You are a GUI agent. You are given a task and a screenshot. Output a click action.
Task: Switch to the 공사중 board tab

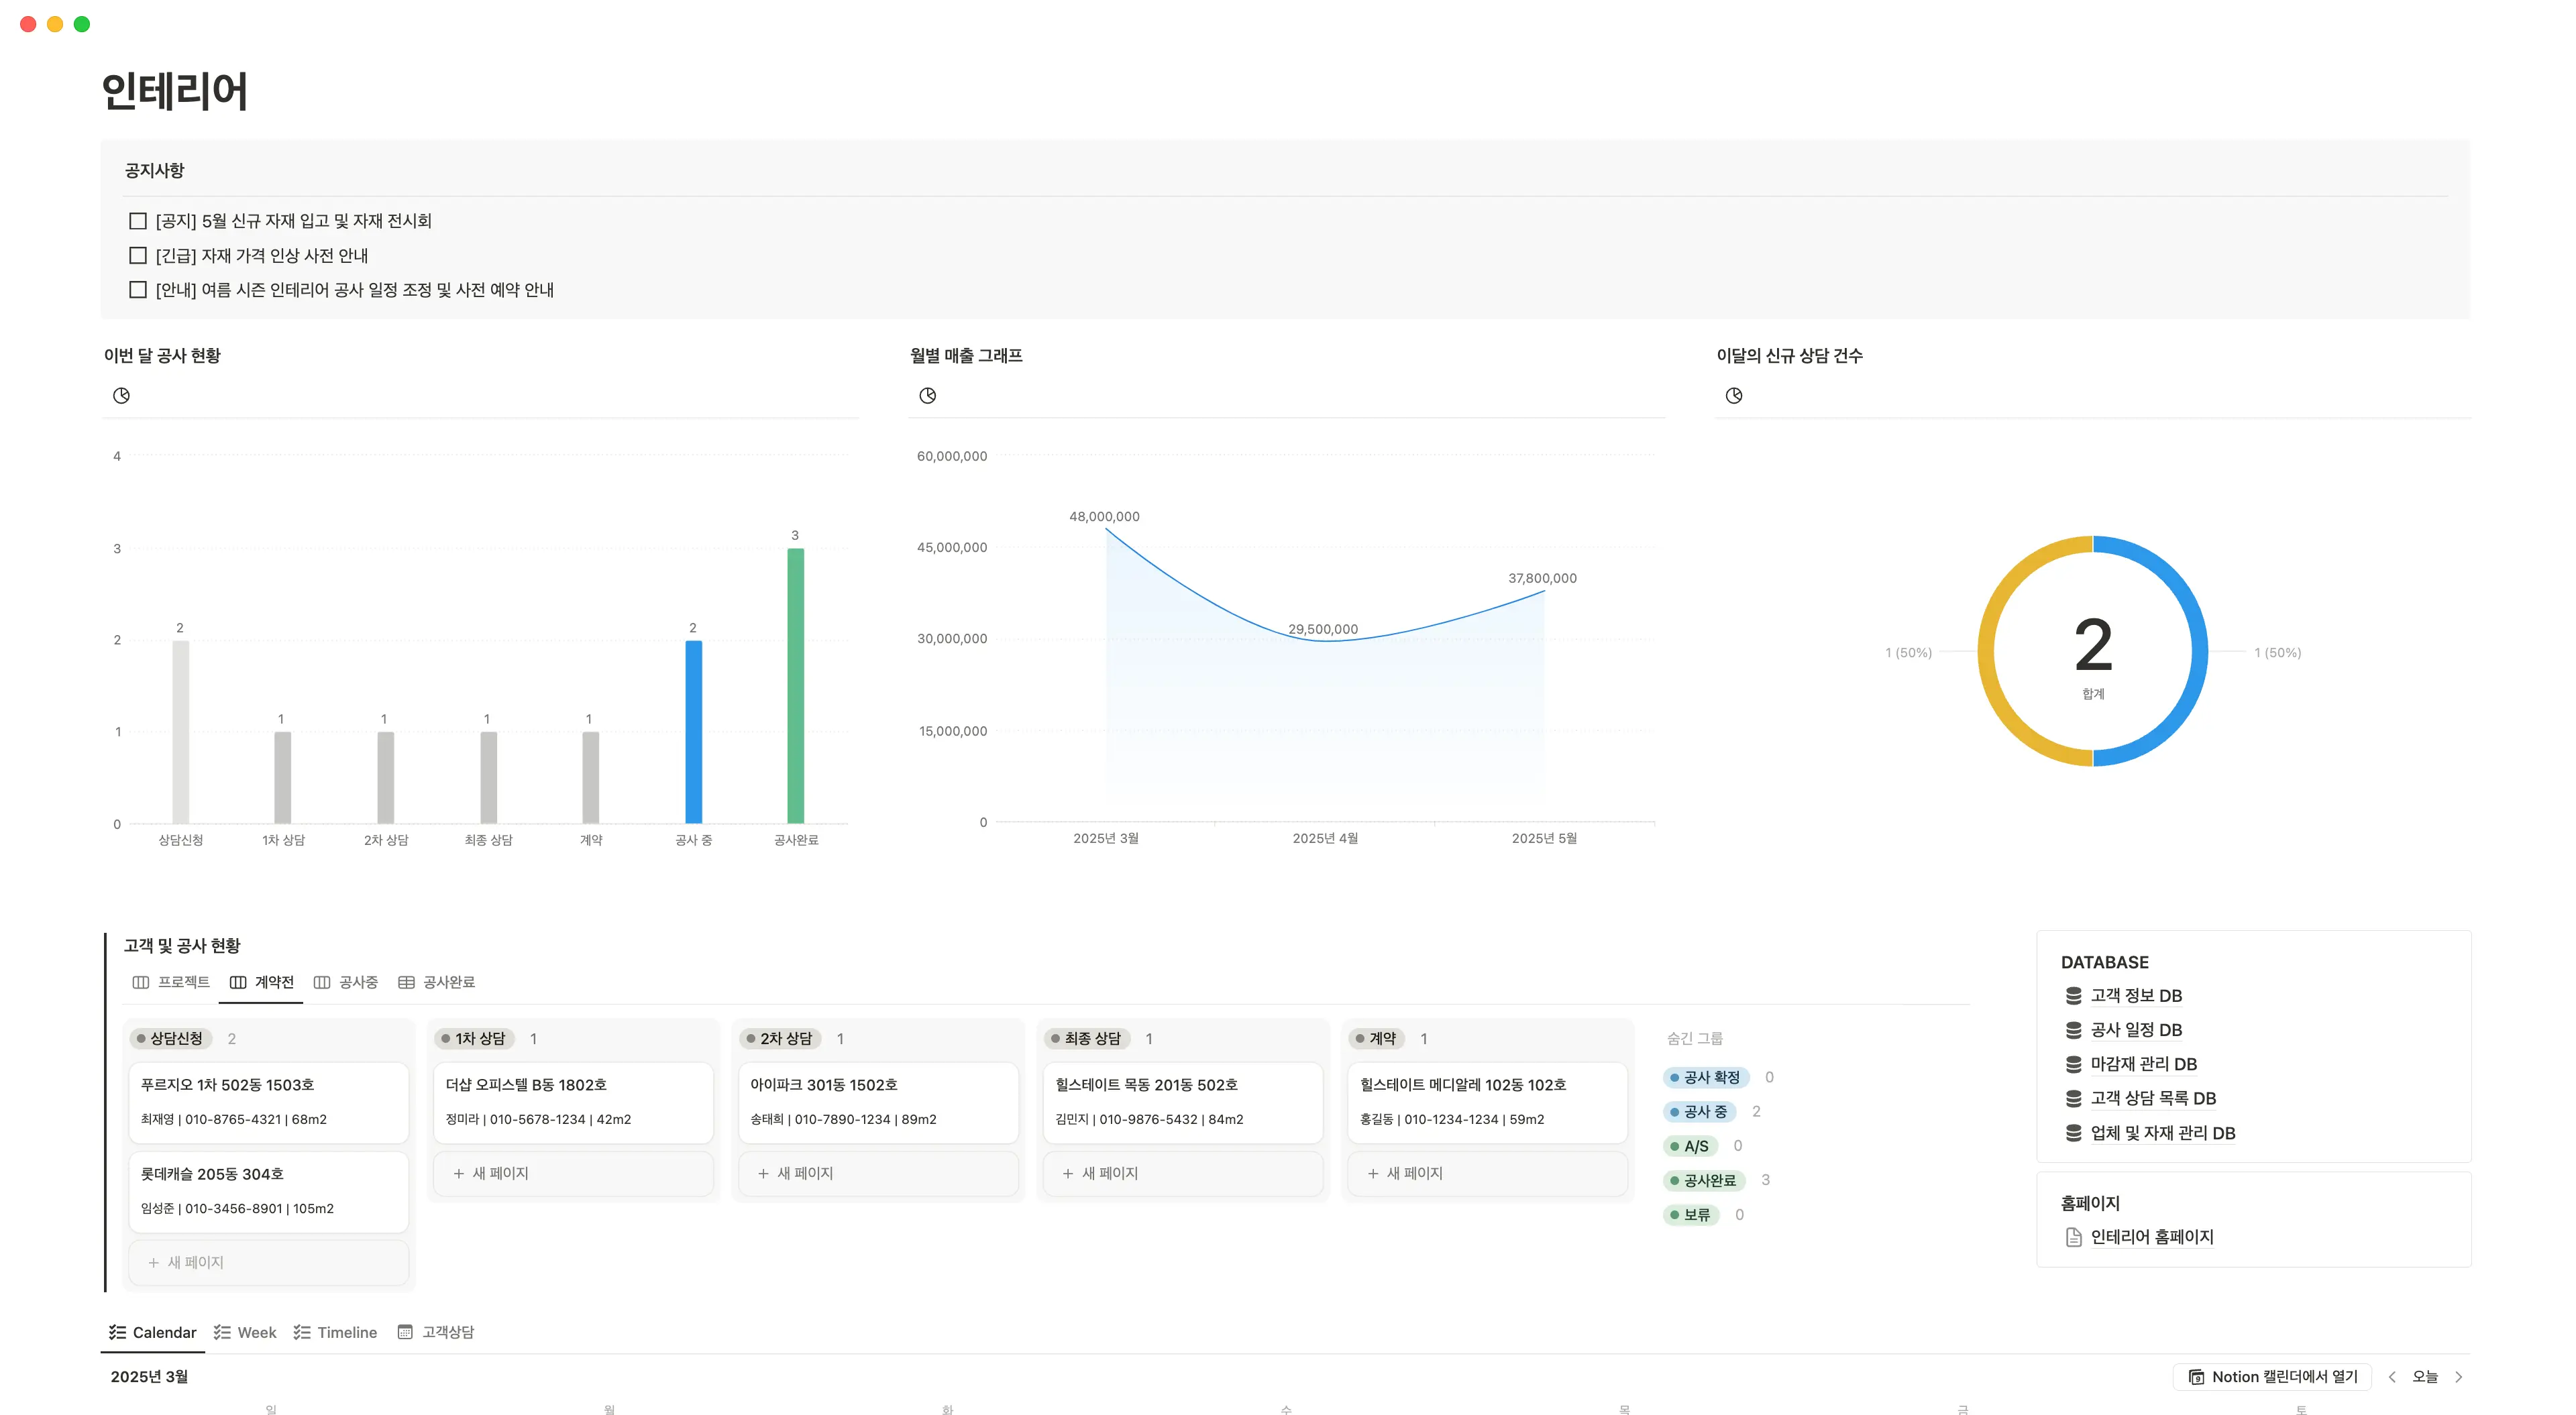pos(346,982)
